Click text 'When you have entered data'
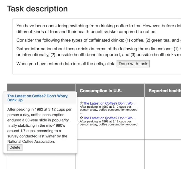This screenshot has height=169, width=181. tap(66, 64)
